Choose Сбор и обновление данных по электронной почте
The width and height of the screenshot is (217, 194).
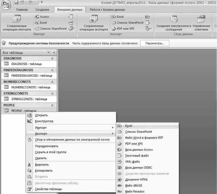point(71,139)
